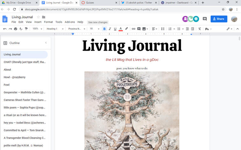Bookmark this page with the star
The image size is (241, 150).
tap(223, 9)
